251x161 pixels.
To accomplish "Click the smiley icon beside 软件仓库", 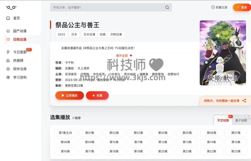I will tap(8, 69).
